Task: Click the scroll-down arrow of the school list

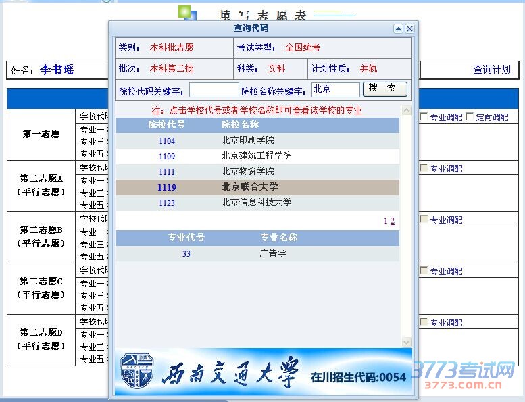Action: point(406,342)
